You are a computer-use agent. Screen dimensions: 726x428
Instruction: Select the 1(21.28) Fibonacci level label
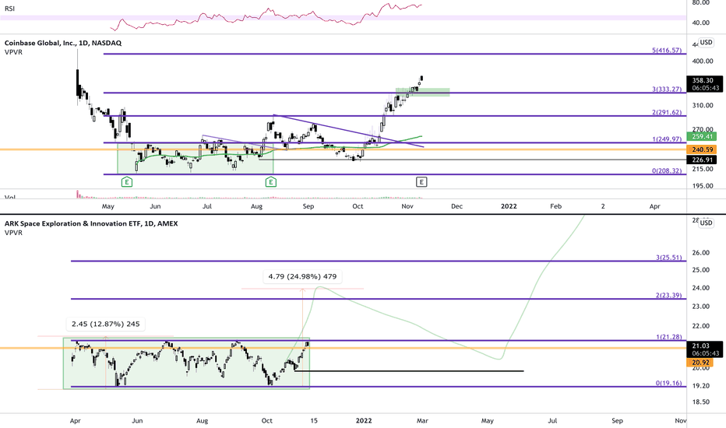coord(668,337)
